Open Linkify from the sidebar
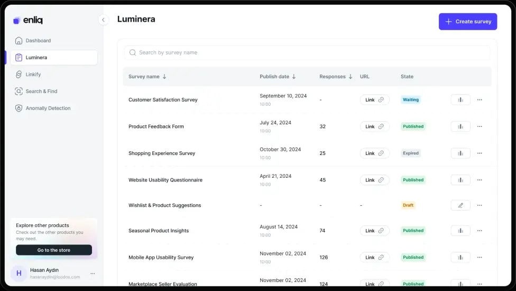 [33, 75]
